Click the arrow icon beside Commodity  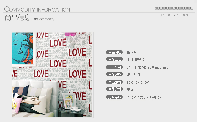(35, 19)
